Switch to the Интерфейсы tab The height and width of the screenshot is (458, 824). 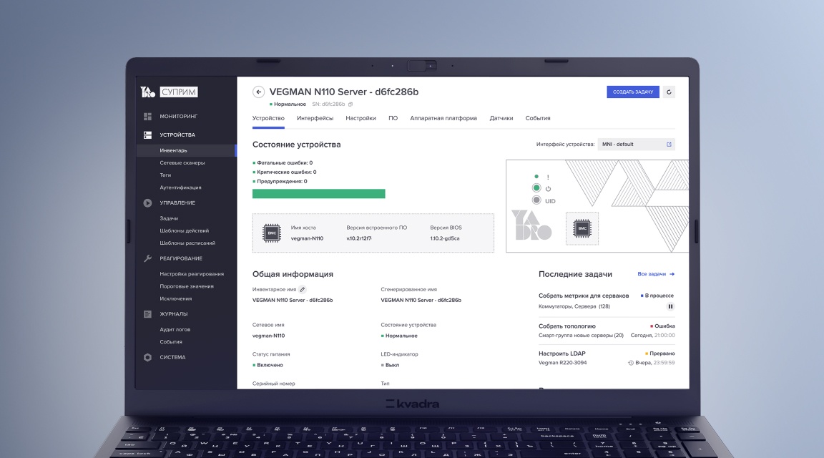click(x=315, y=118)
